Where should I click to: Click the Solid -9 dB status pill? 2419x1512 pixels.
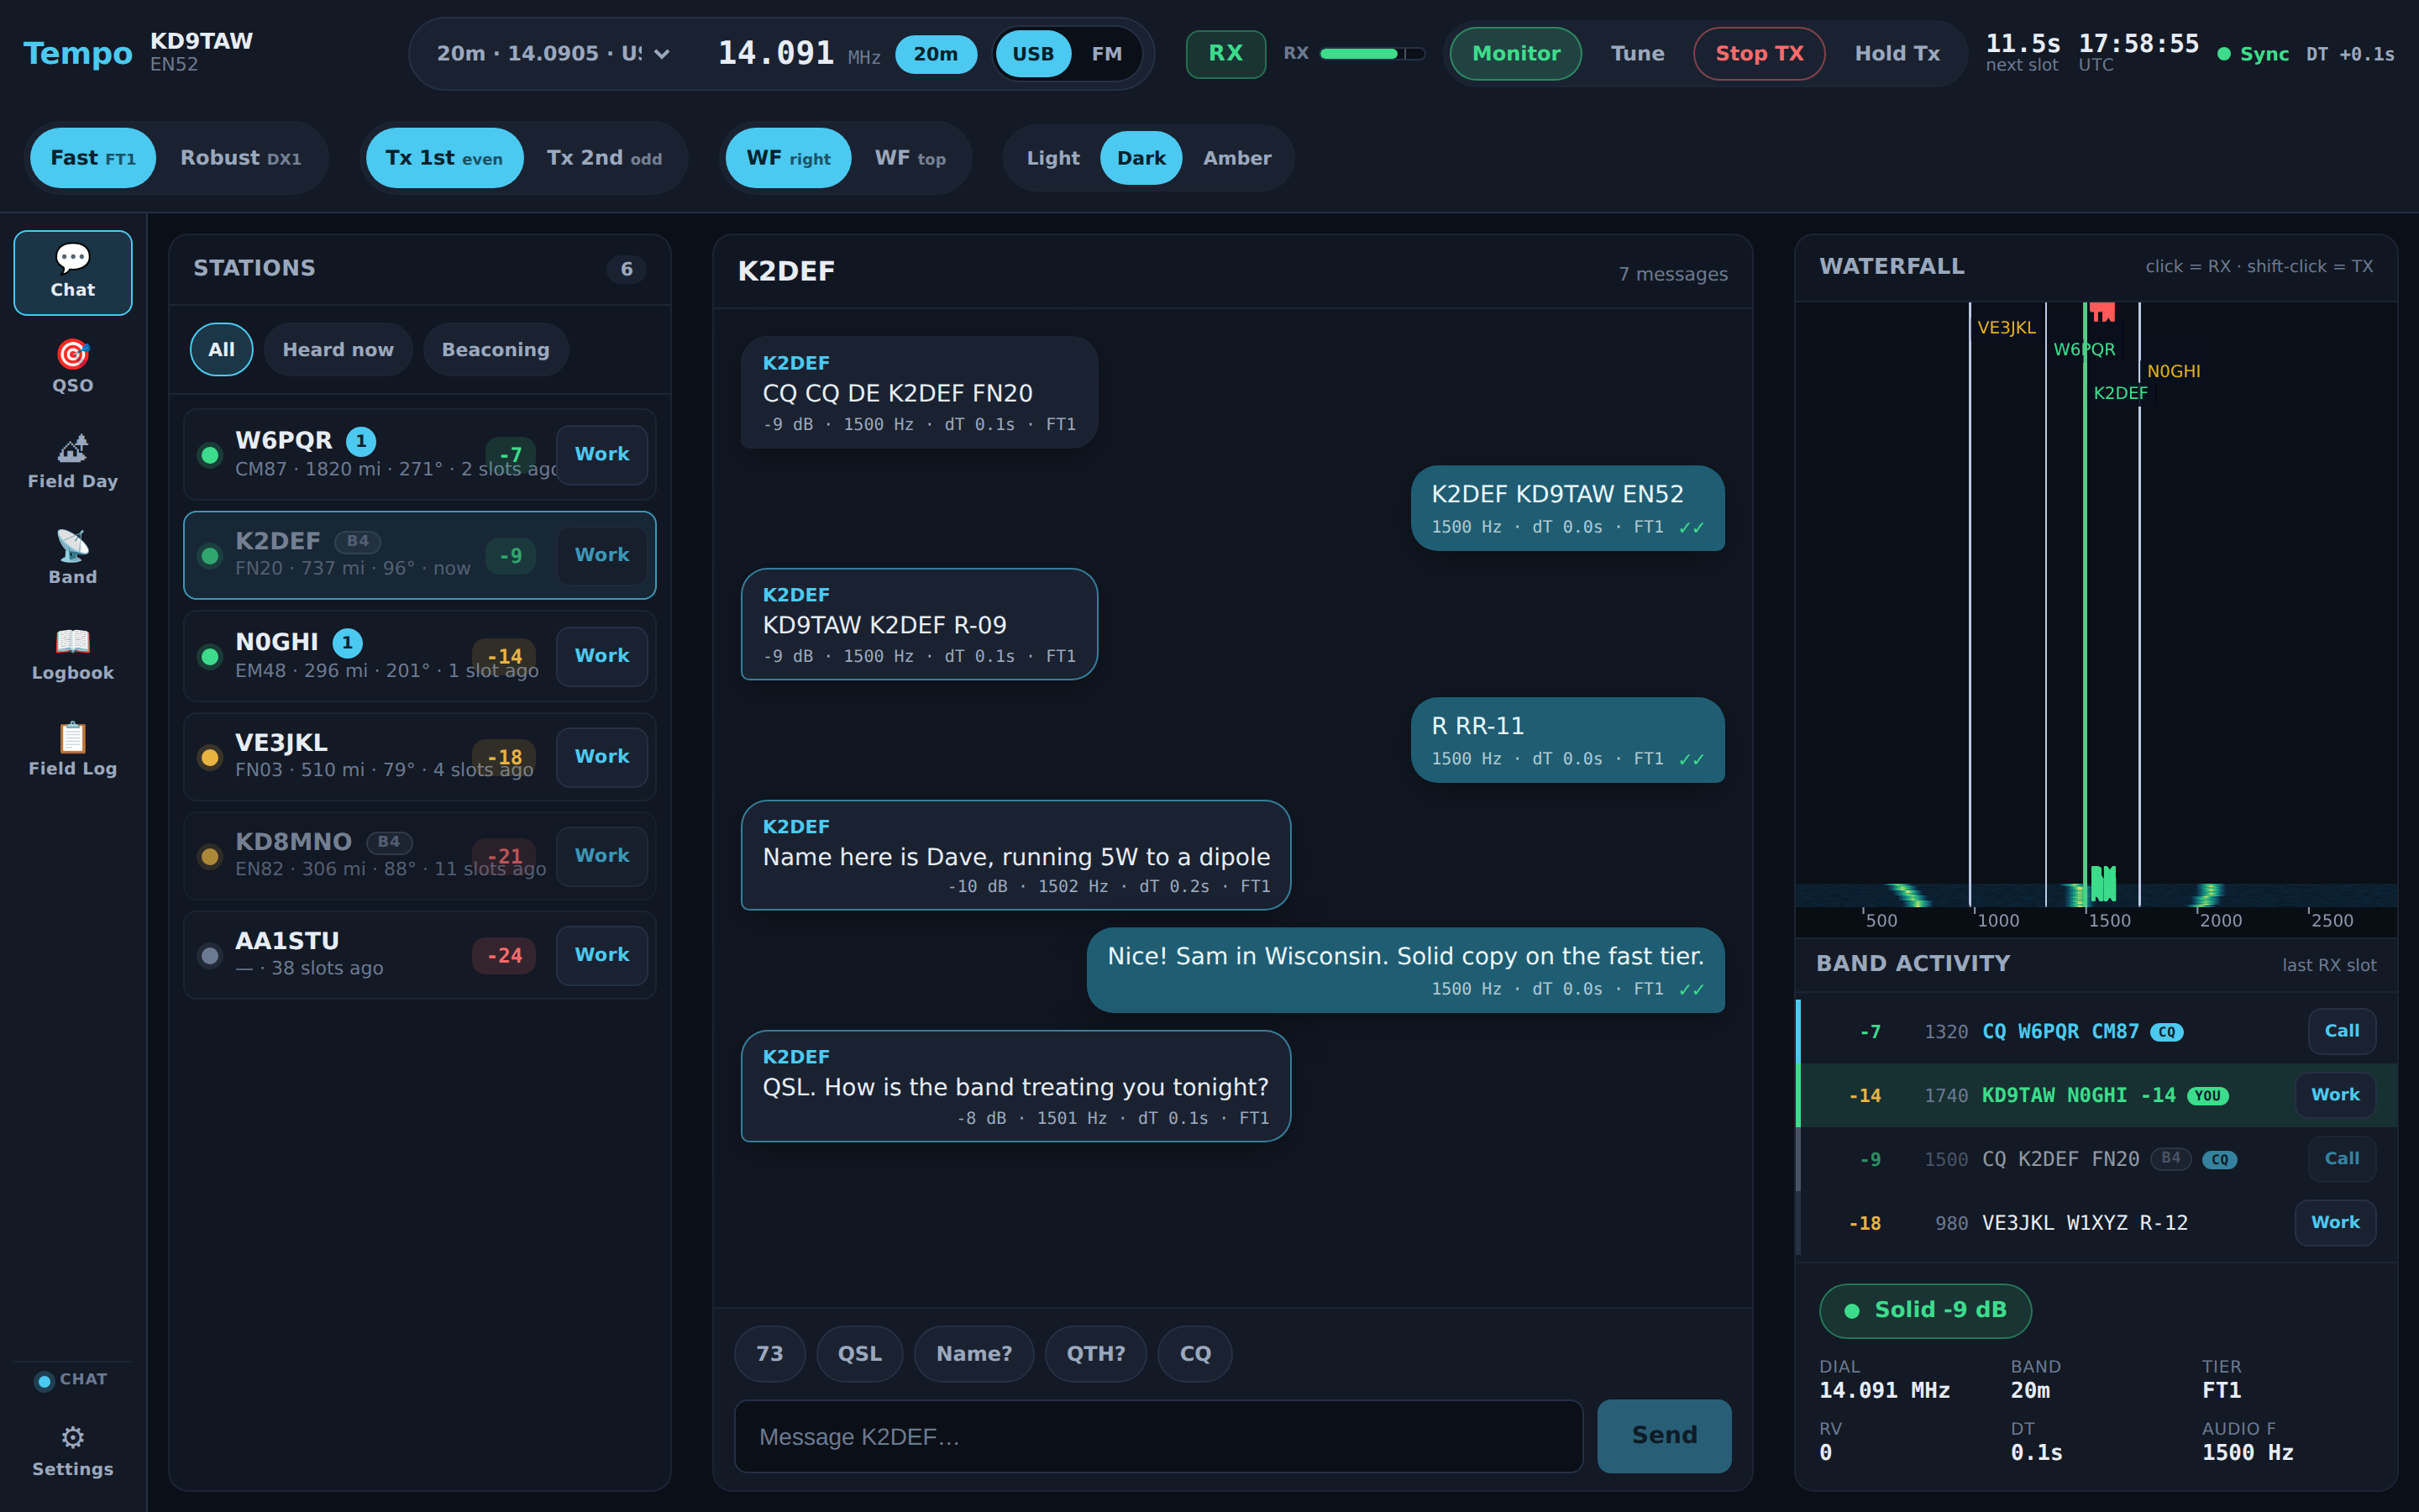pos(1925,1311)
